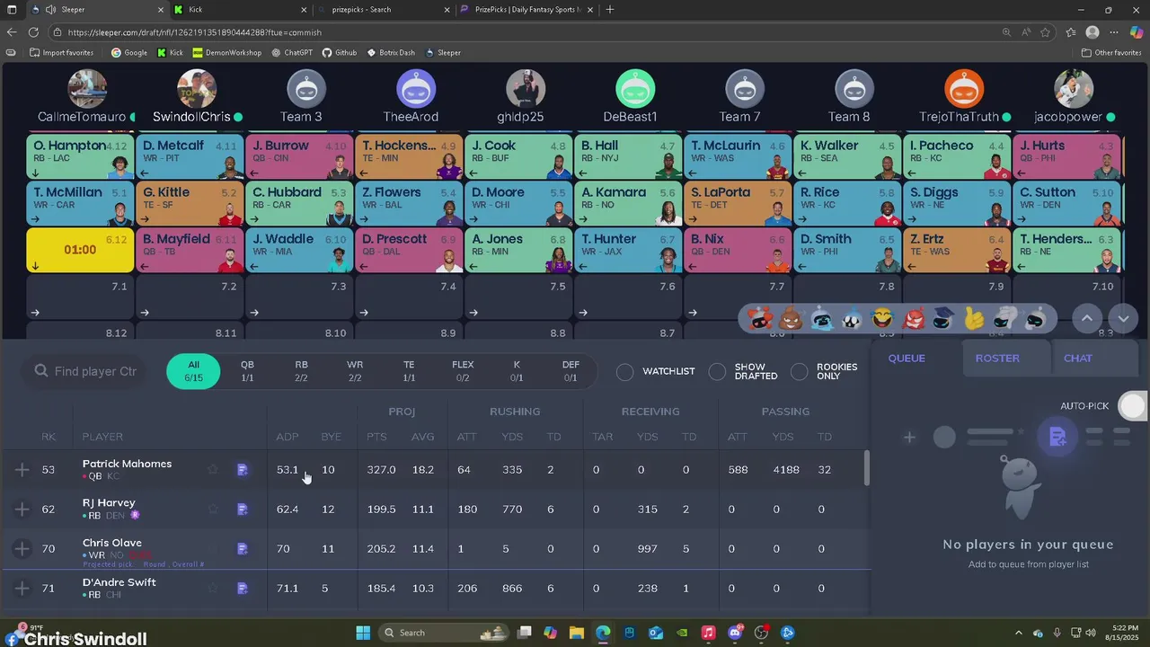Open the Queue tab
Image resolution: width=1150 pixels, height=647 pixels.
[x=907, y=358]
